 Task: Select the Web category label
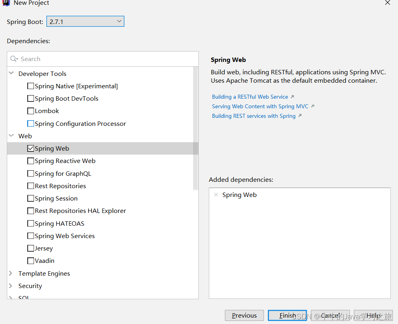pyautogui.click(x=25, y=136)
